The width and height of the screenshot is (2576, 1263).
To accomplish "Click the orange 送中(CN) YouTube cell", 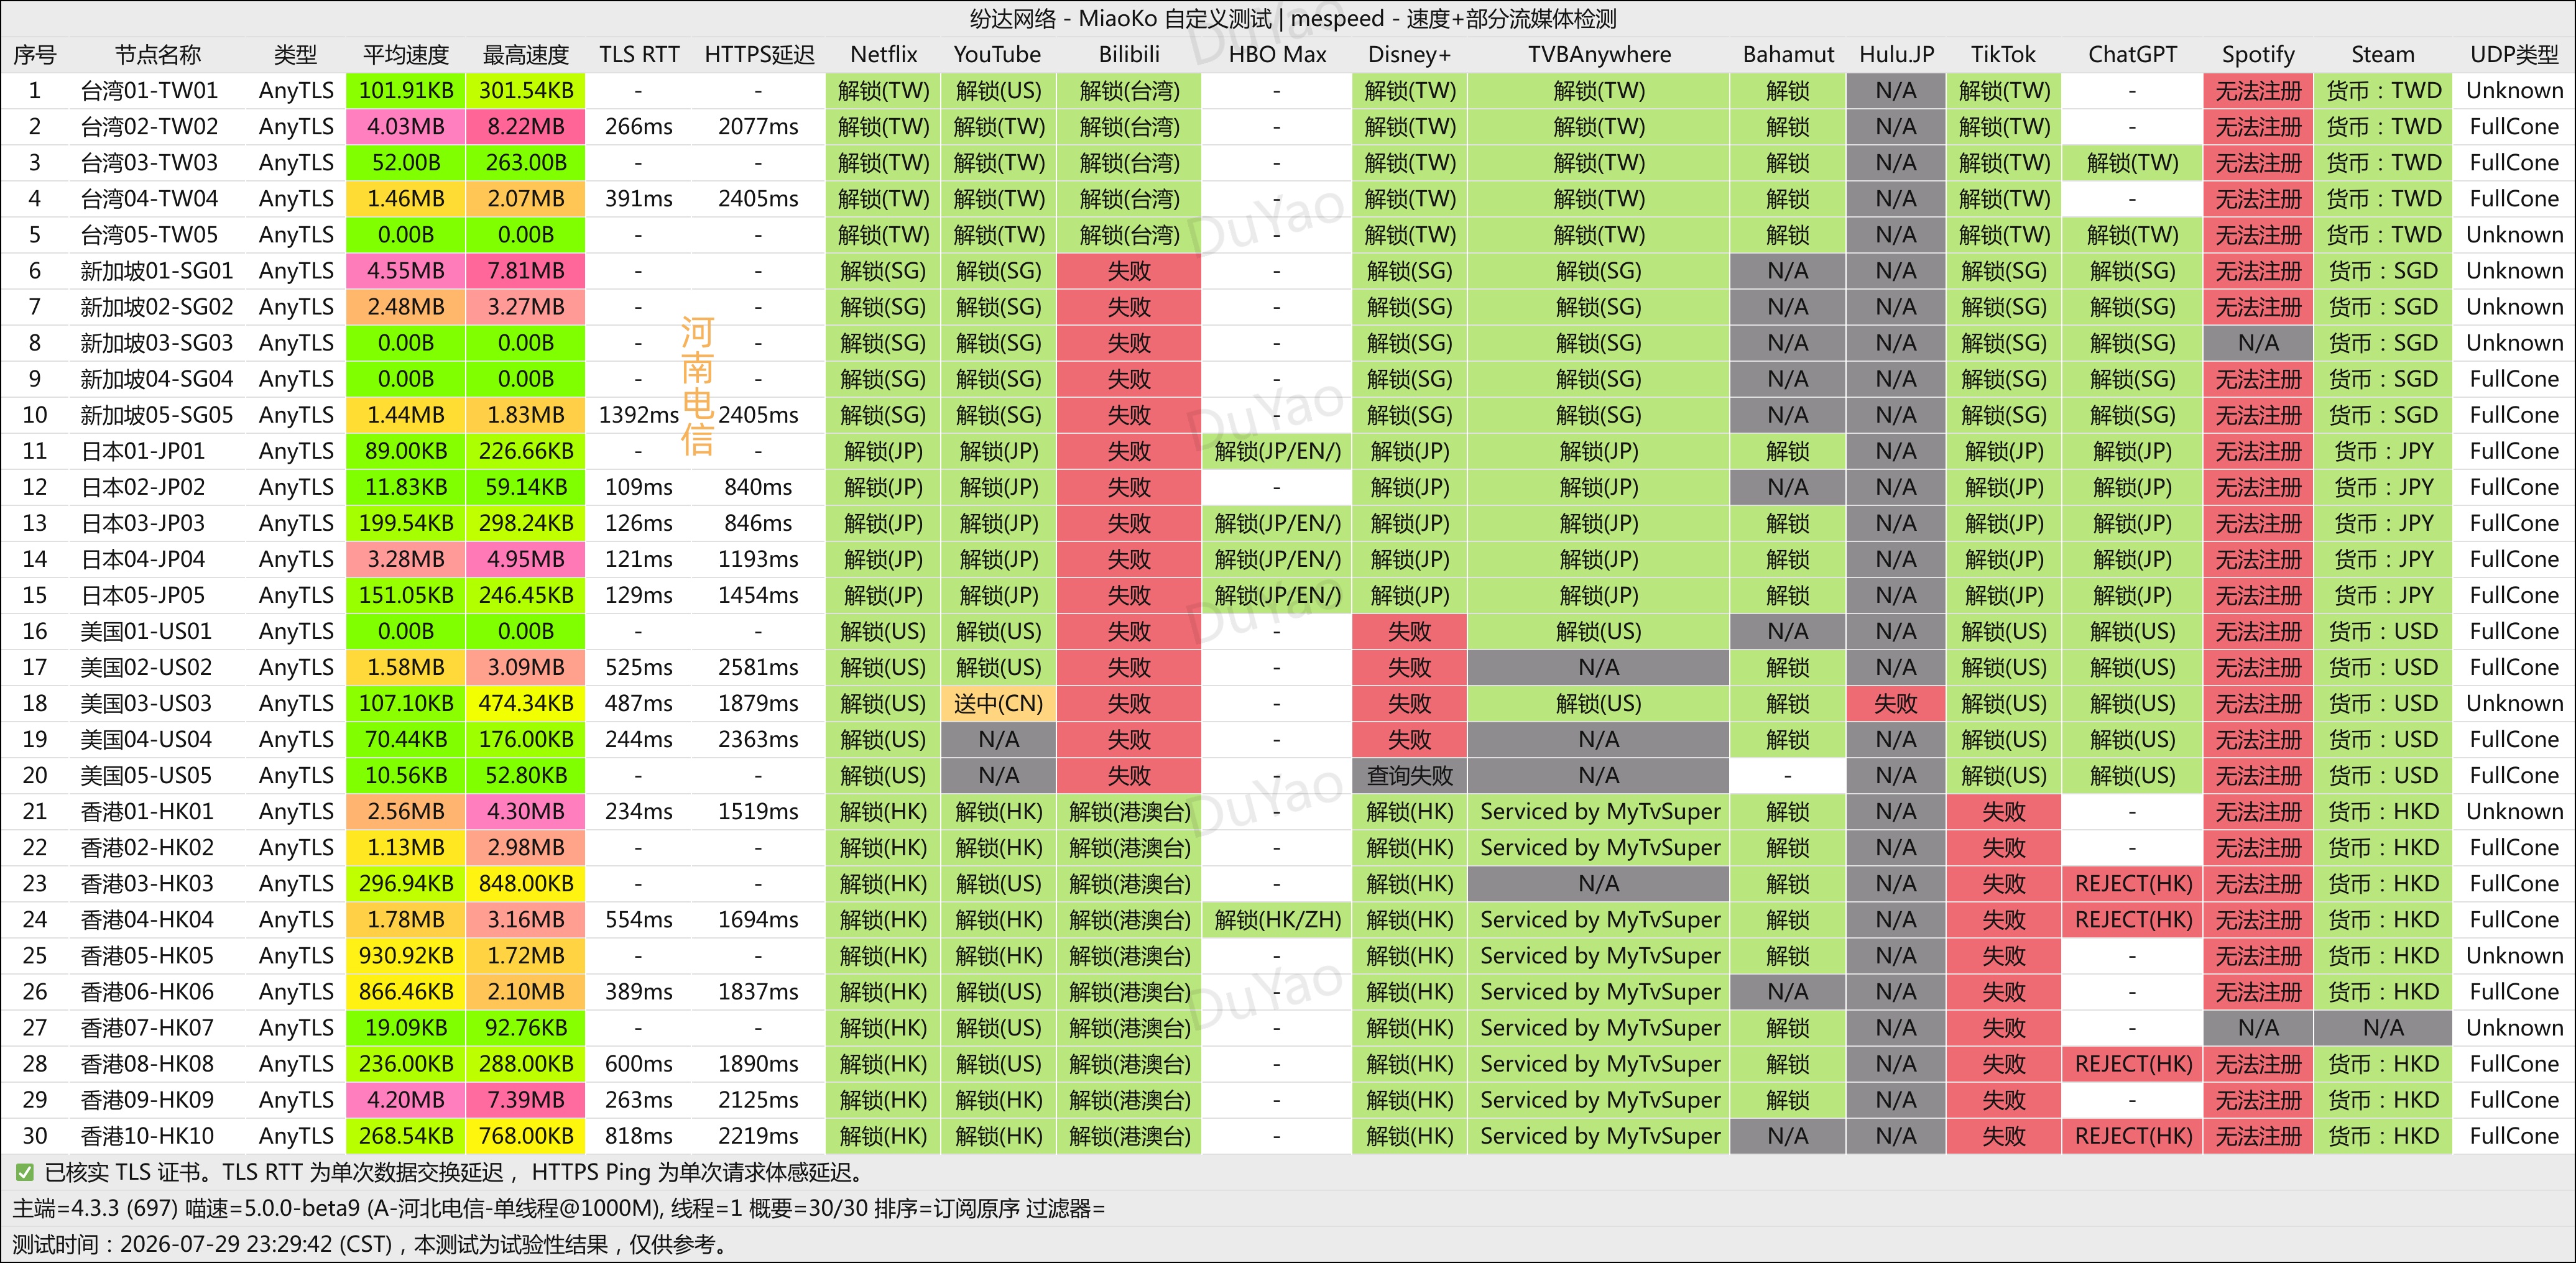I will (998, 704).
